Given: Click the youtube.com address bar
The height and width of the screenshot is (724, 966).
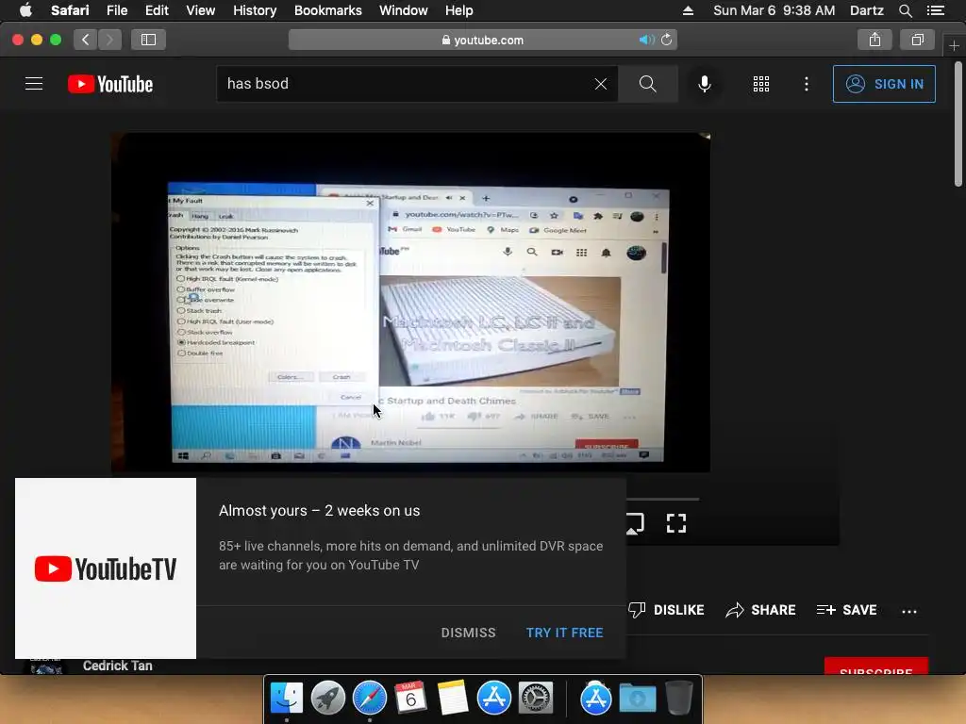Looking at the screenshot, I should pyautogui.click(x=483, y=40).
